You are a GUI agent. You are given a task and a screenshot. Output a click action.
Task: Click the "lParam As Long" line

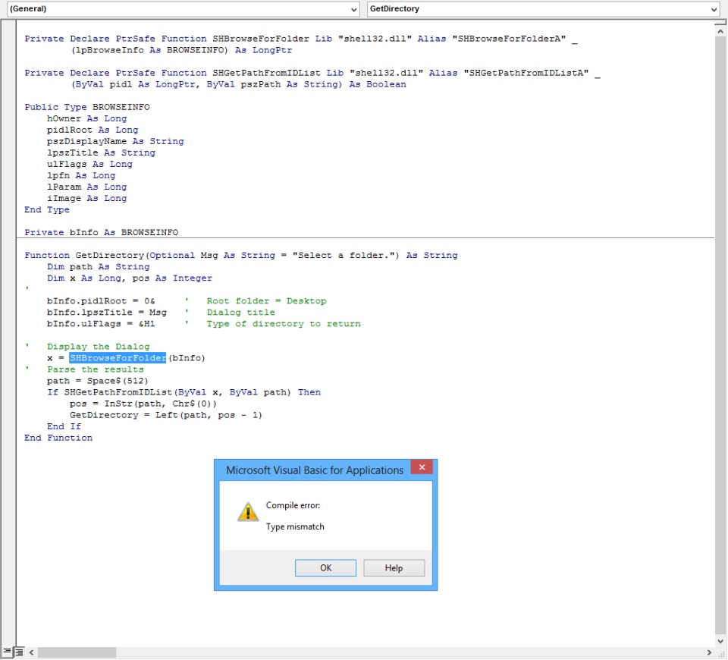(x=86, y=187)
